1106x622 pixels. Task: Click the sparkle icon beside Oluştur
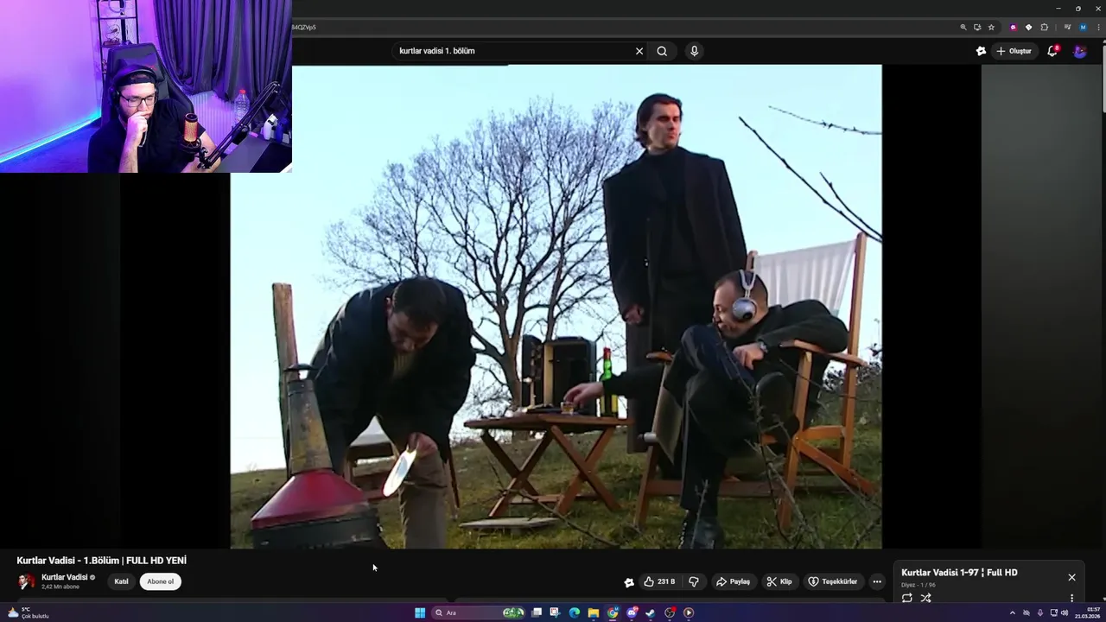coord(981,51)
